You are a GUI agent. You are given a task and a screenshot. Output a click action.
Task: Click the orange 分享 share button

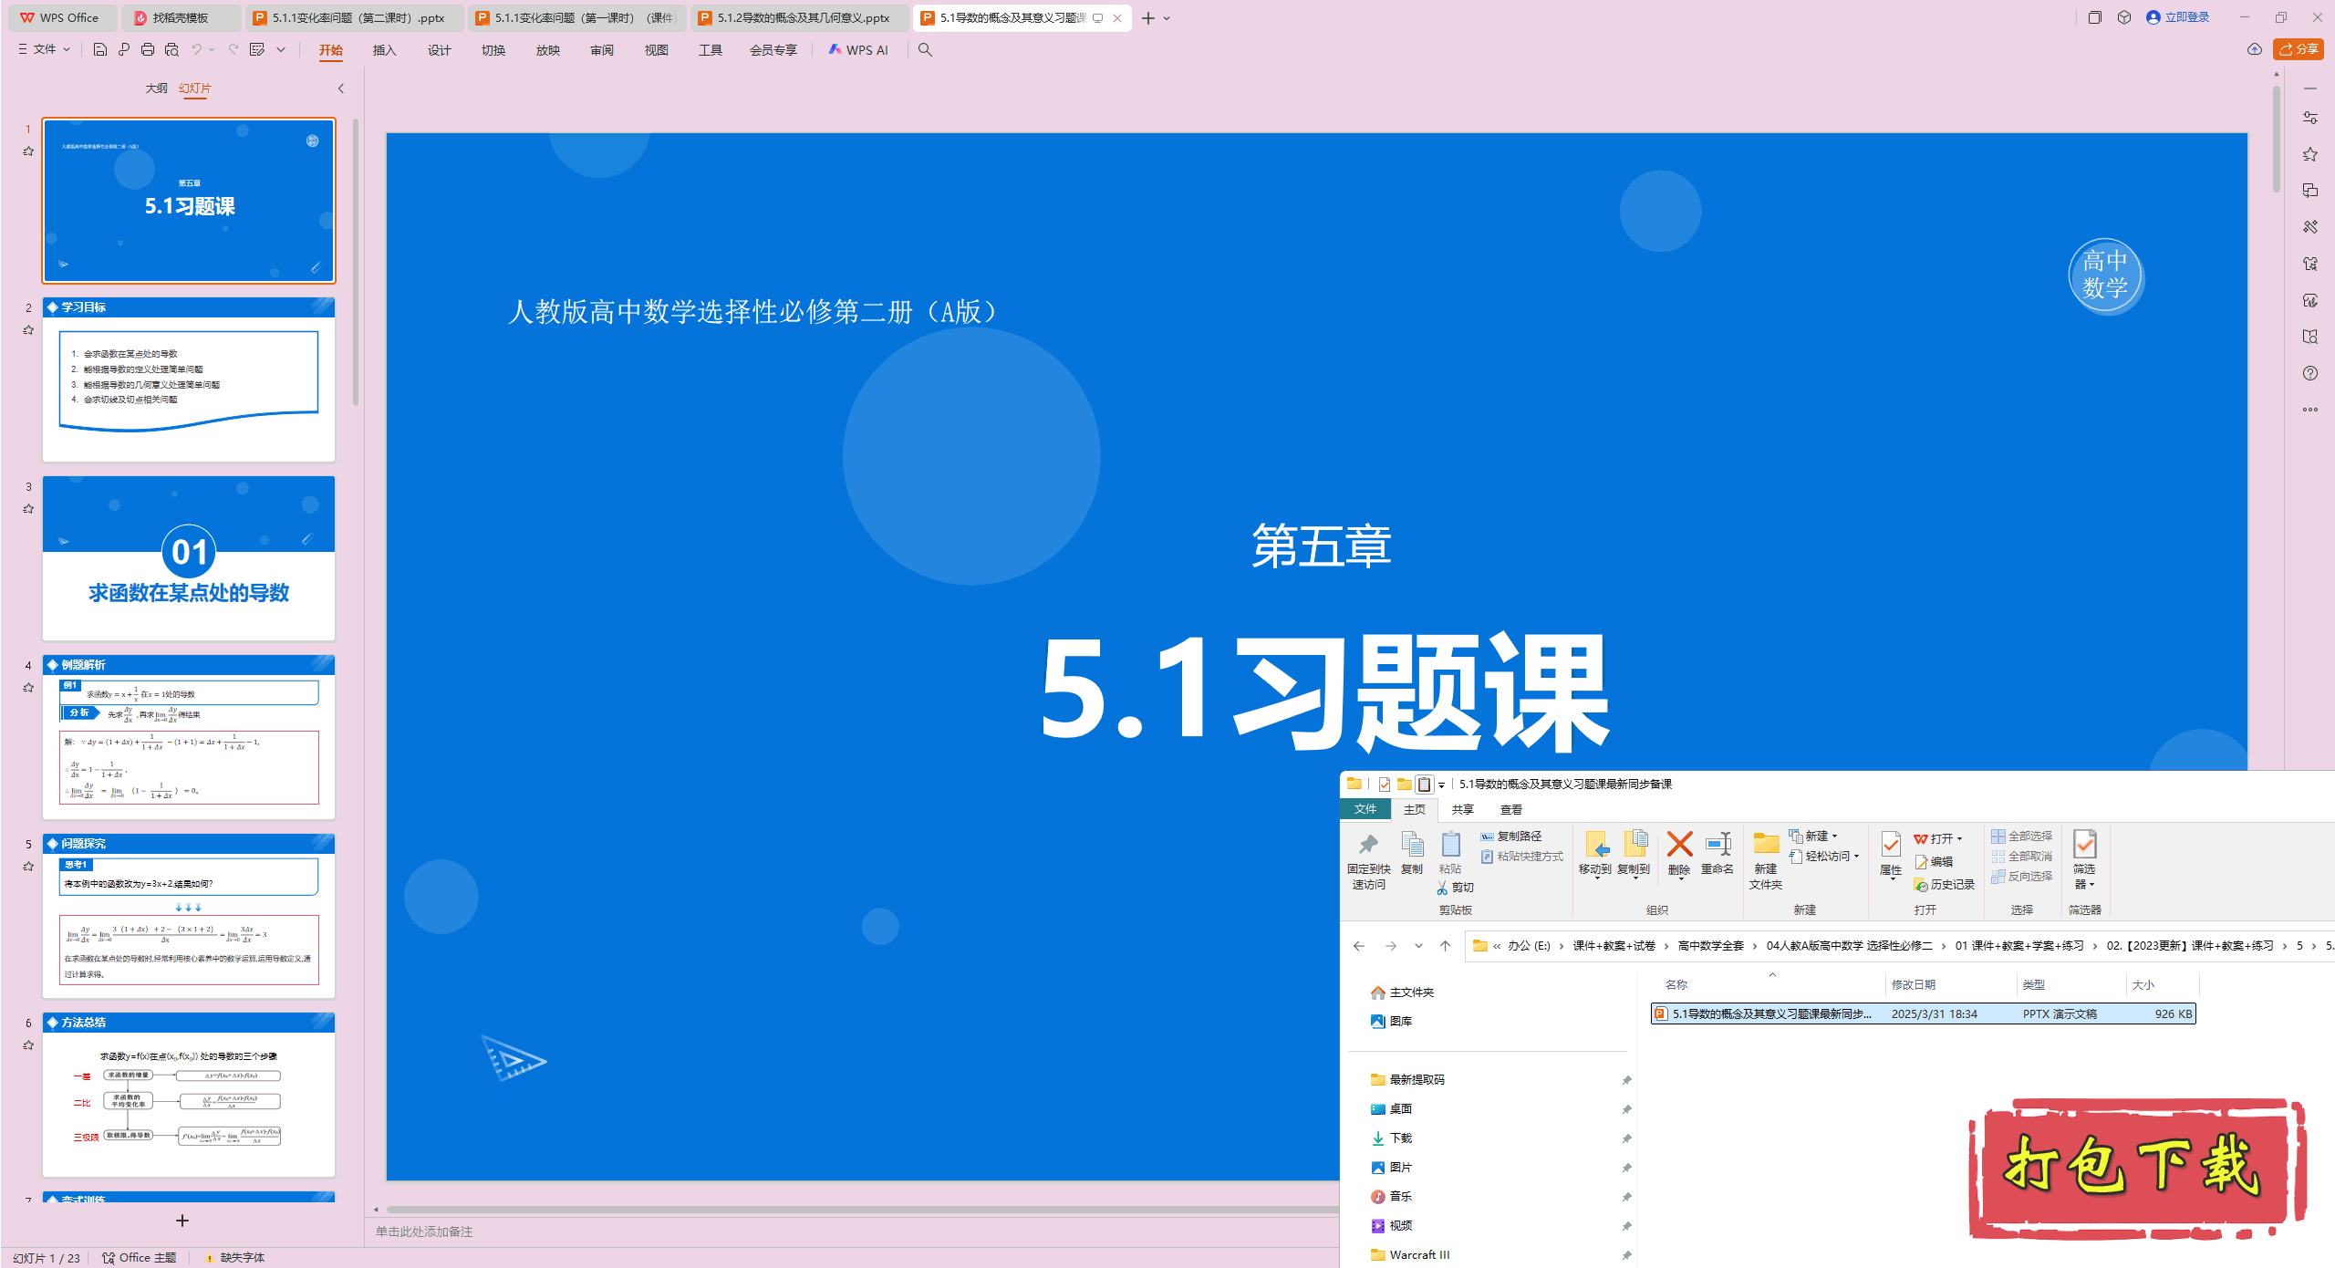click(x=2299, y=49)
